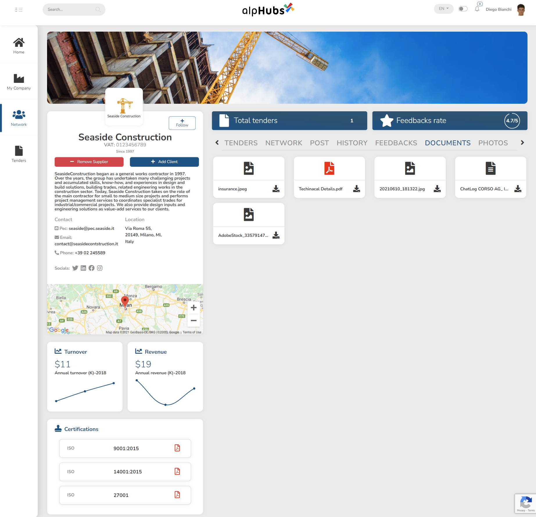Click the Milan map location pin

125,302
